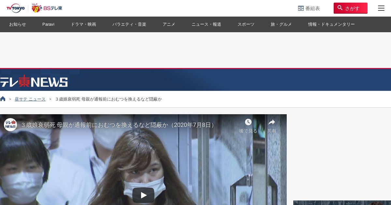The image size is (391, 205).
Task: Click the TV TOKYO logo
Action: [x=16, y=8]
